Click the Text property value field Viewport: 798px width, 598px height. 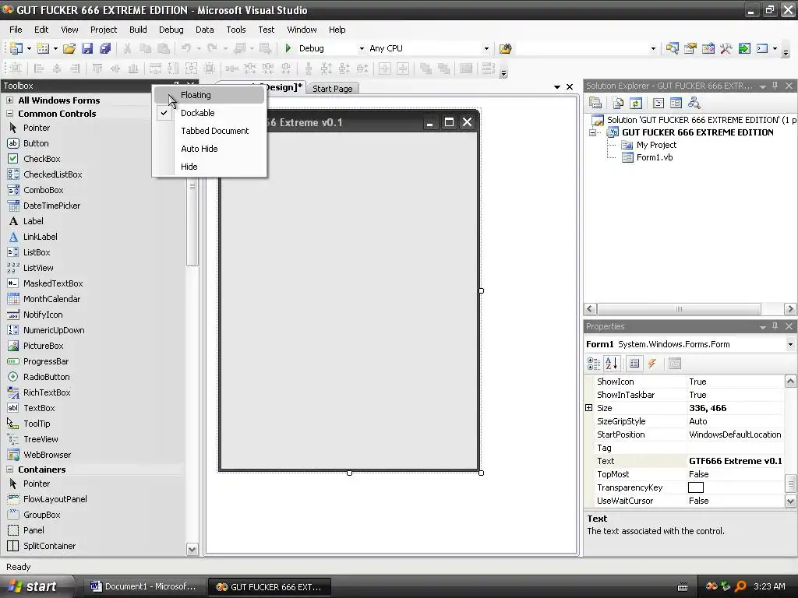pyautogui.click(x=735, y=461)
